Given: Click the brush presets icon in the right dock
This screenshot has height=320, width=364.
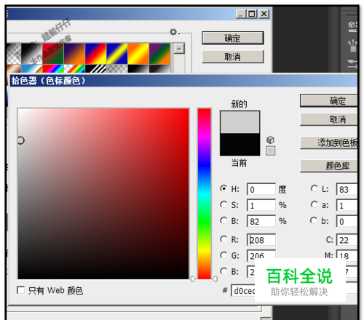Looking at the screenshot, I should (353, 45).
